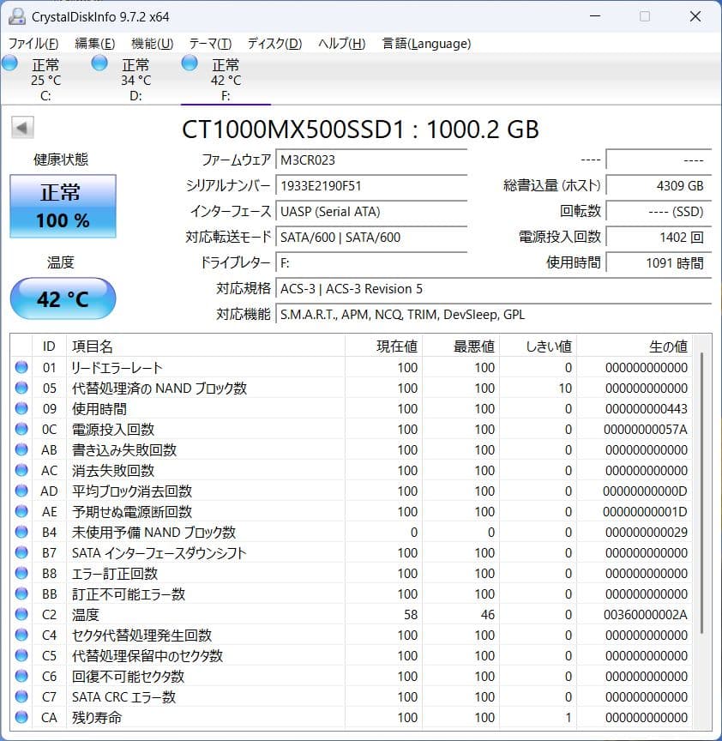
Task: Click the blue status circle for drive D:
Action: pos(99,63)
